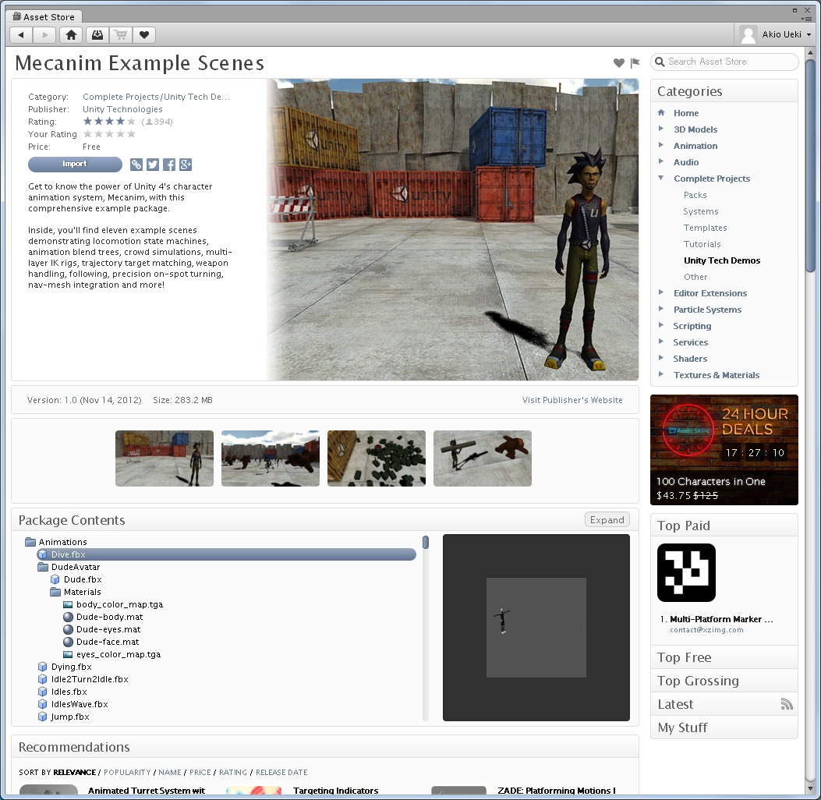Import the Mecanim Example Scenes package
The width and height of the screenshot is (821, 800).
75,164
